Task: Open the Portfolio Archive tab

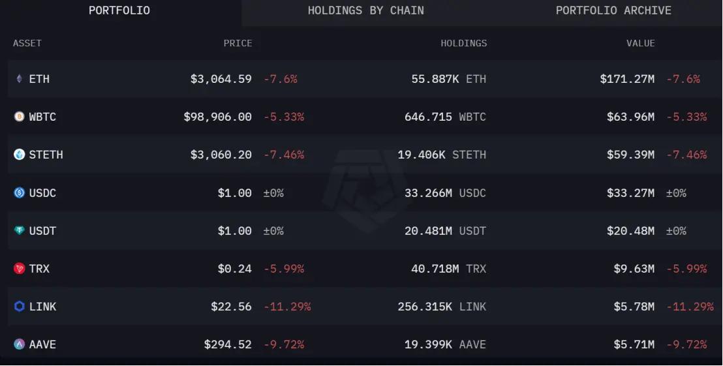Action: tap(613, 10)
